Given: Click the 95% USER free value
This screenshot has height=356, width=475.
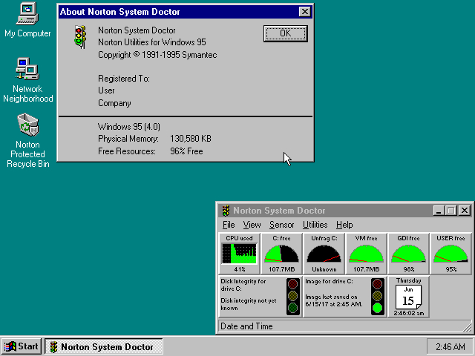Looking at the screenshot, I should [451, 269].
